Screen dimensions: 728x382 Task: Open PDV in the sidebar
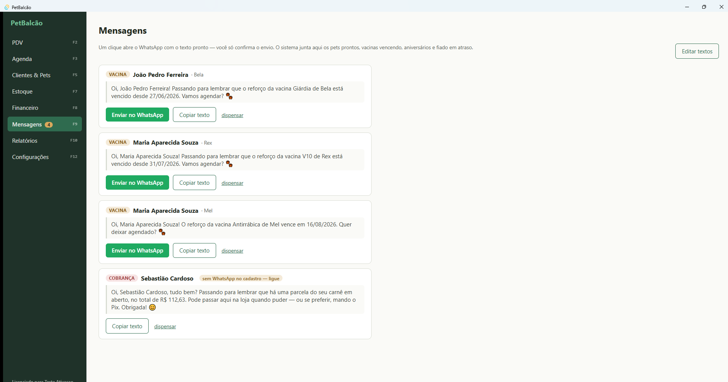coord(45,42)
